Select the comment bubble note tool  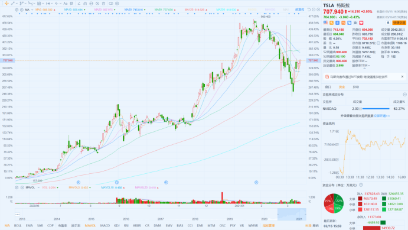click(71, 4)
